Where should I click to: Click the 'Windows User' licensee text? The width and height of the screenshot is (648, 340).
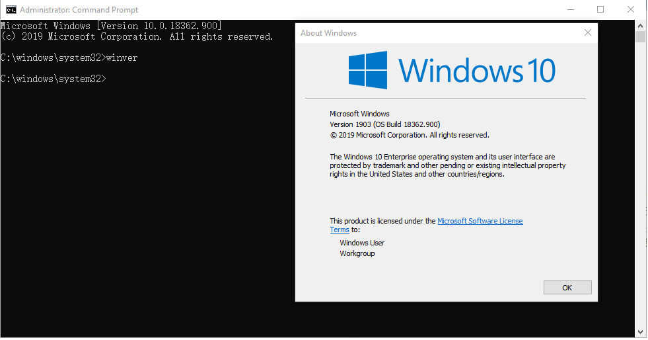tap(362, 243)
